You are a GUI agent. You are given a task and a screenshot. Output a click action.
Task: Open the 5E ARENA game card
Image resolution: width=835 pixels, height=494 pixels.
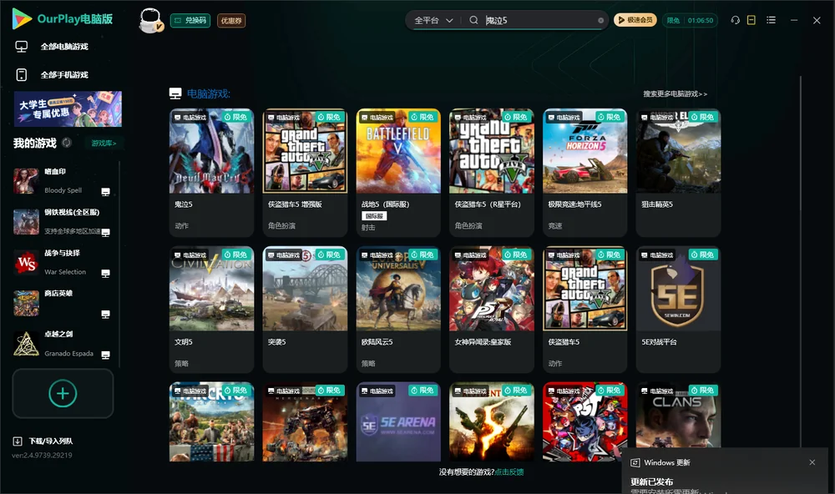pyautogui.click(x=398, y=421)
